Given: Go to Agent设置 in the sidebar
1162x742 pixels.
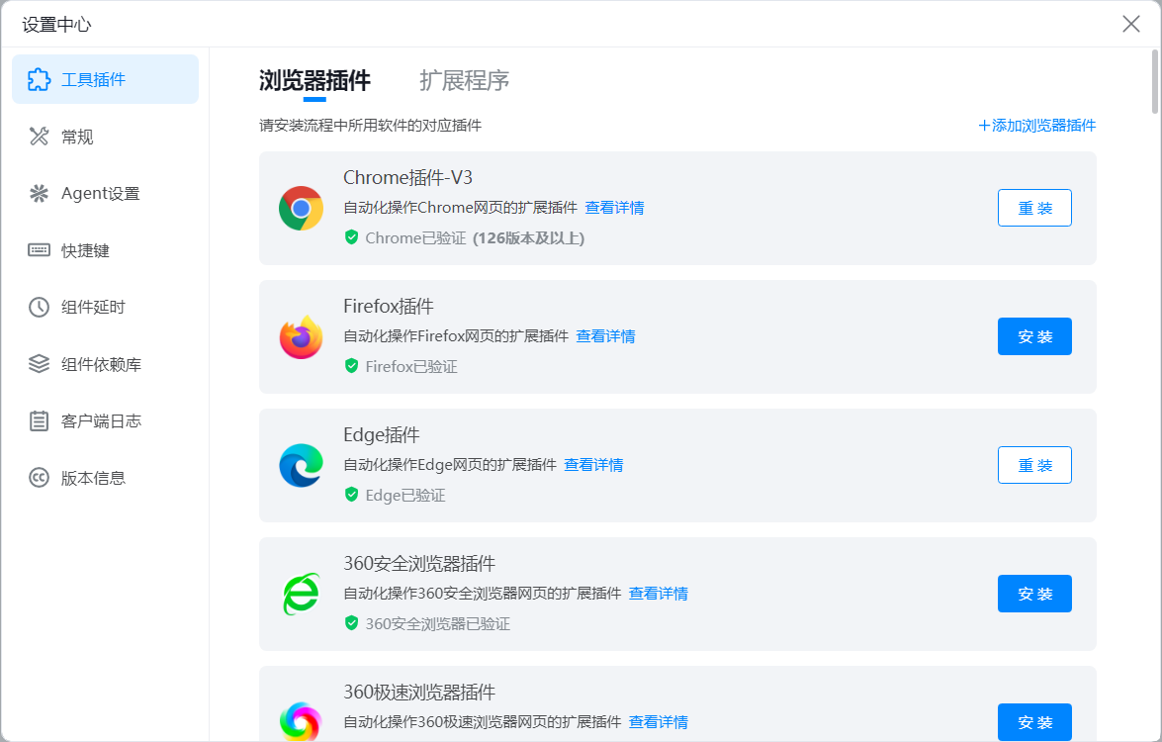Looking at the screenshot, I should tap(105, 194).
